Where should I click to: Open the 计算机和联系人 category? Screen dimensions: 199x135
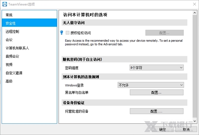[x=30, y=48]
